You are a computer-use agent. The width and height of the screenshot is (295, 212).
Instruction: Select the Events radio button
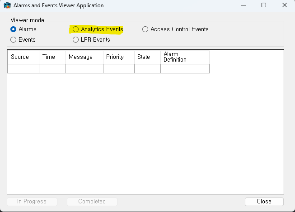point(14,40)
